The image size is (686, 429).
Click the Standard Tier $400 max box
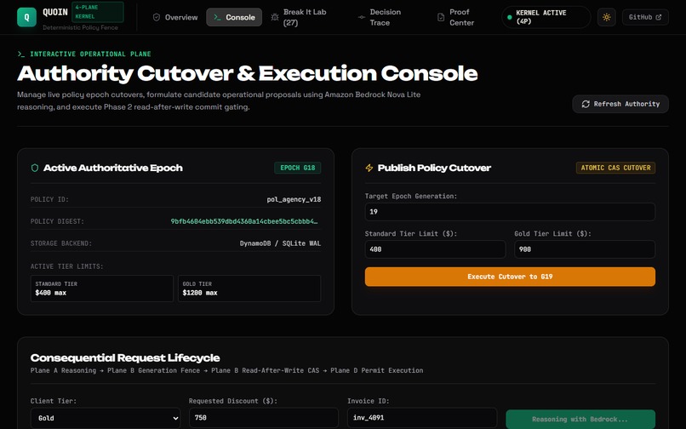(102, 289)
